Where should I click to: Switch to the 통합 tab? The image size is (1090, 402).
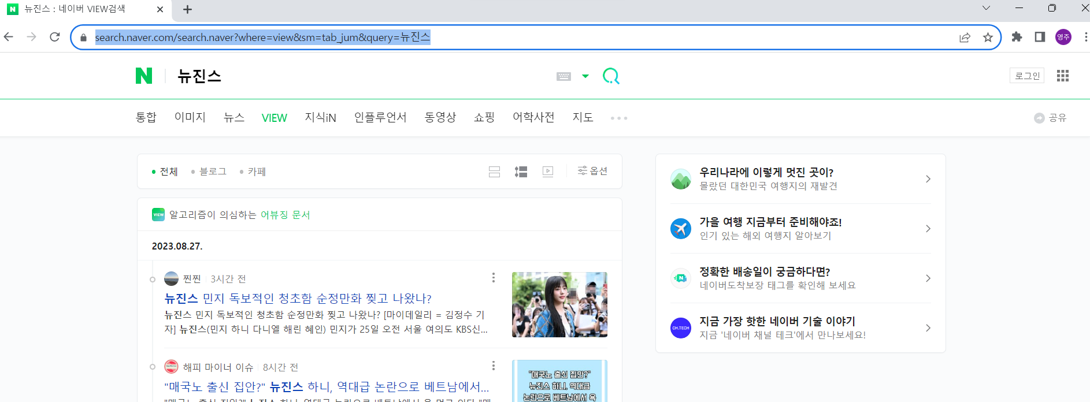[146, 117]
